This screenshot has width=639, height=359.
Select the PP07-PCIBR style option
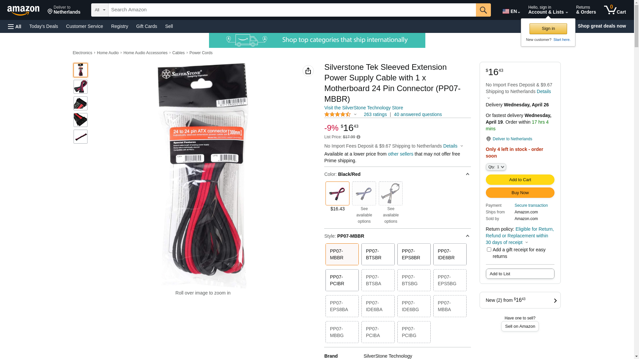click(342, 280)
